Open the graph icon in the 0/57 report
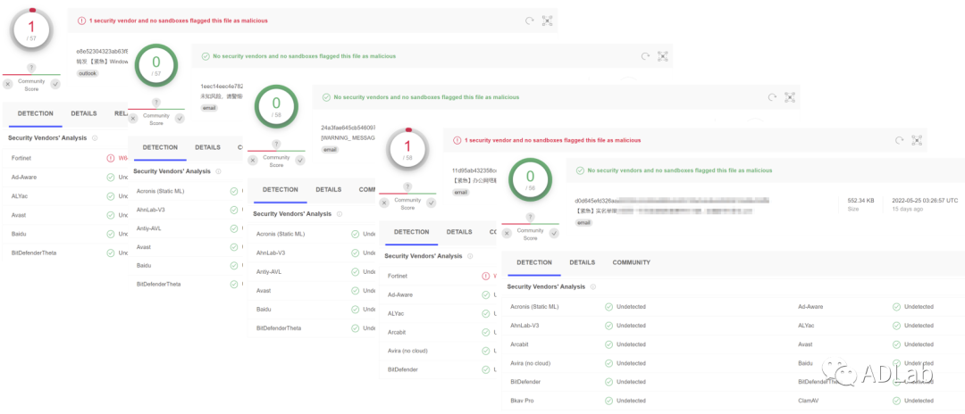This screenshot has height=414, width=965. click(662, 56)
